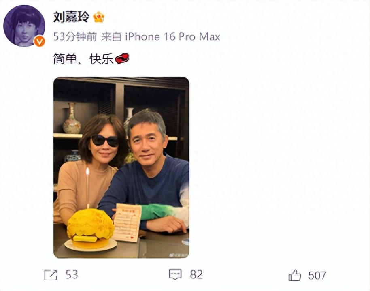Click the red lips emoji in post
Image resolution: width=370 pixels, height=291 pixels.
pos(122,59)
